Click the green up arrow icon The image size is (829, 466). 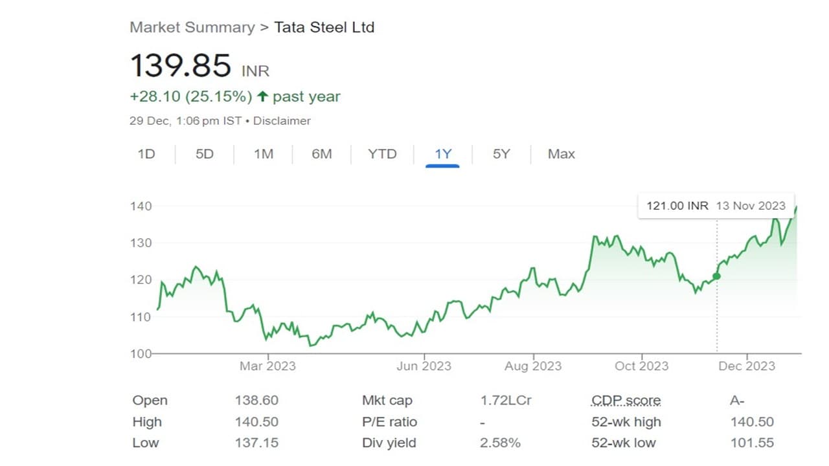click(262, 97)
